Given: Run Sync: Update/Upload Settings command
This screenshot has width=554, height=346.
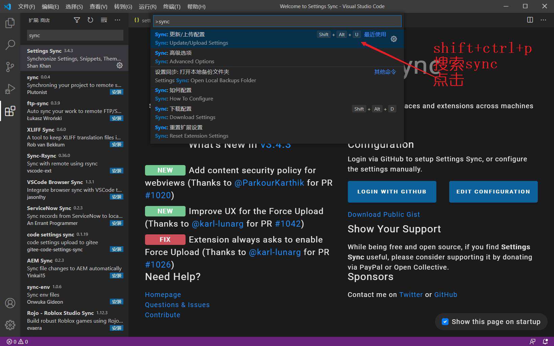Looking at the screenshot, I should coord(277,39).
